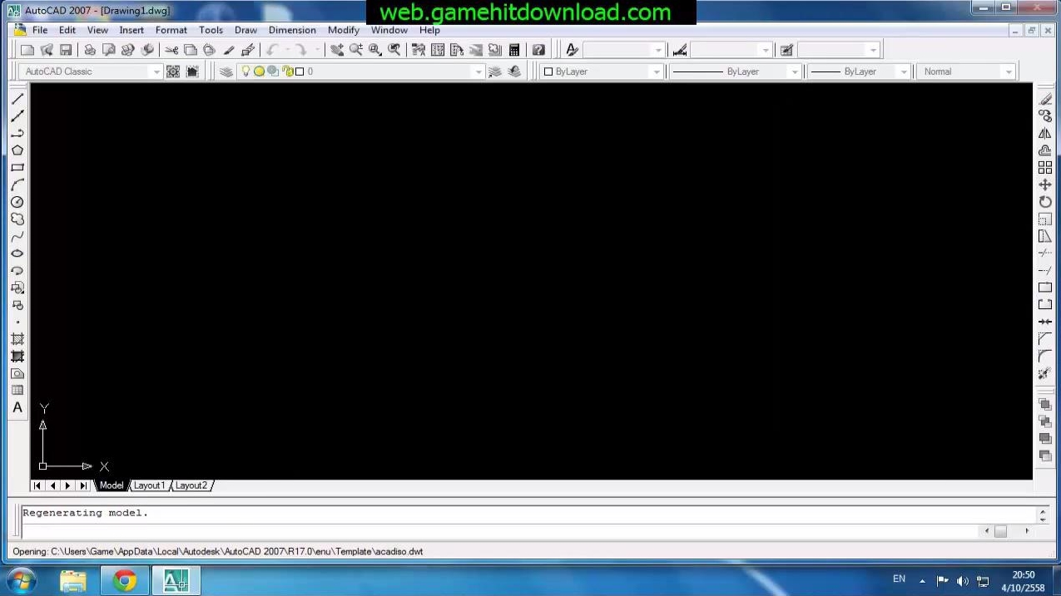The height and width of the screenshot is (596, 1061).
Task: Switch to the Layout2 tab
Action: (191, 485)
